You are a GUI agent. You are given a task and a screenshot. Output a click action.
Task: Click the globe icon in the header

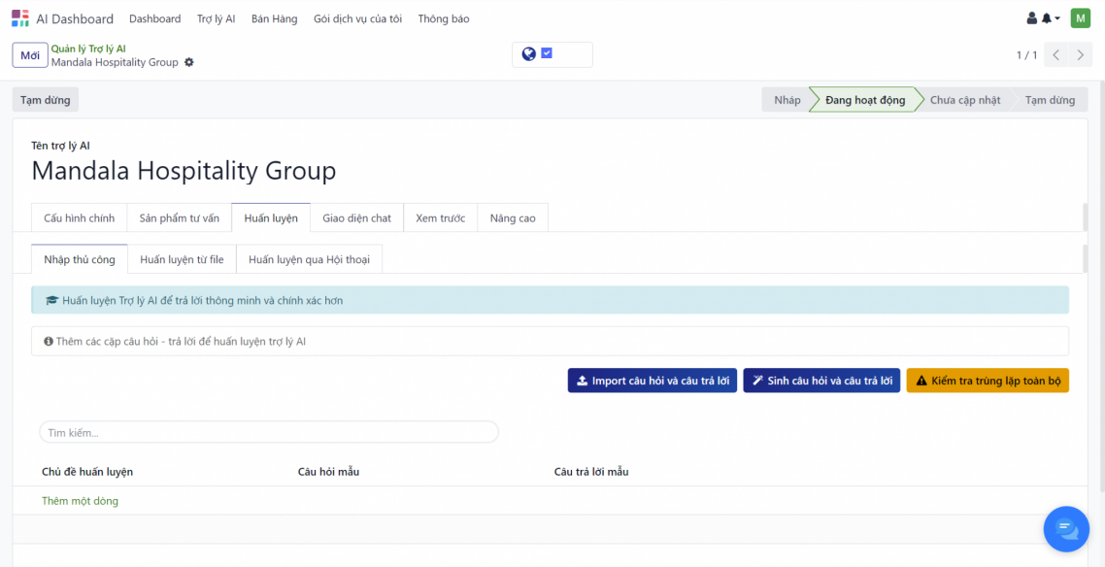coord(528,54)
